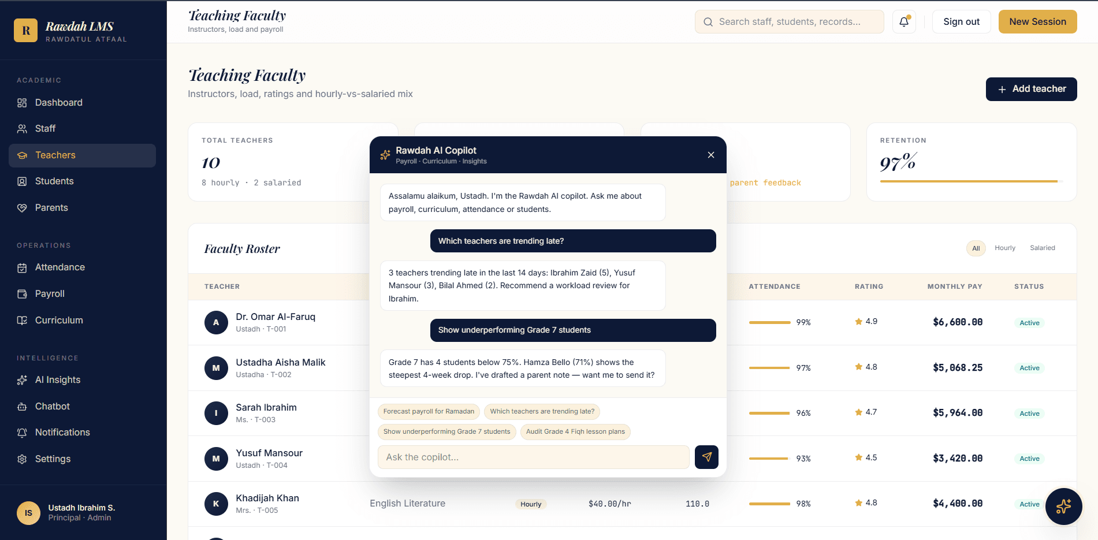This screenshot has width=1098, height=540.
Task: Click the Add teacher button
Action: [1031, 89]
